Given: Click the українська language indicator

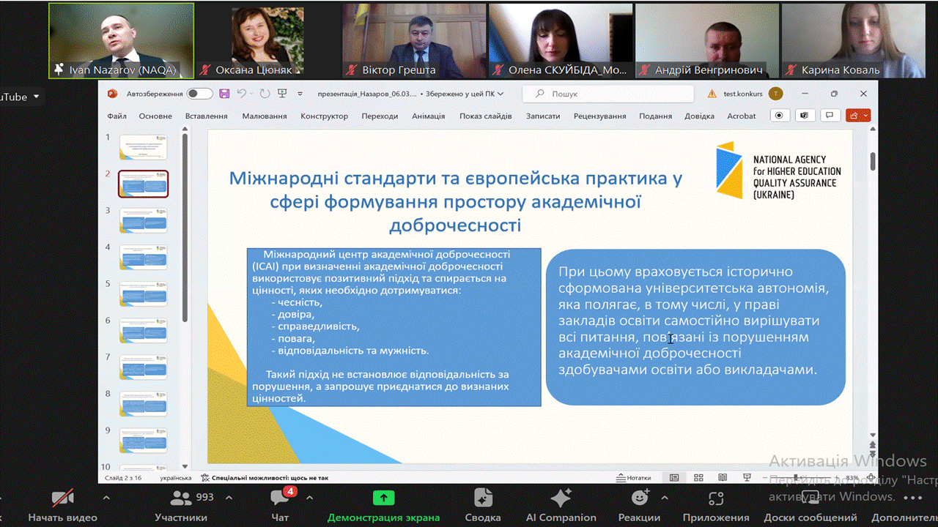Looking at the screenshot, I should [175, 478].
